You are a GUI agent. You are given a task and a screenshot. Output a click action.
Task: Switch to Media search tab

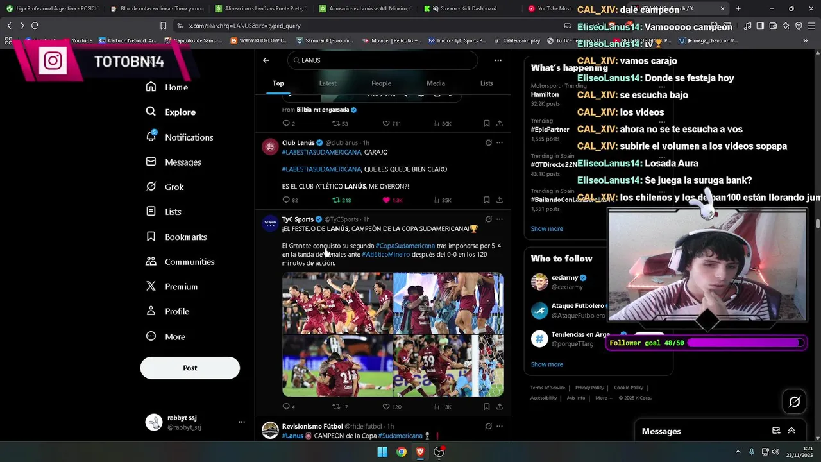tap(436, 83)
